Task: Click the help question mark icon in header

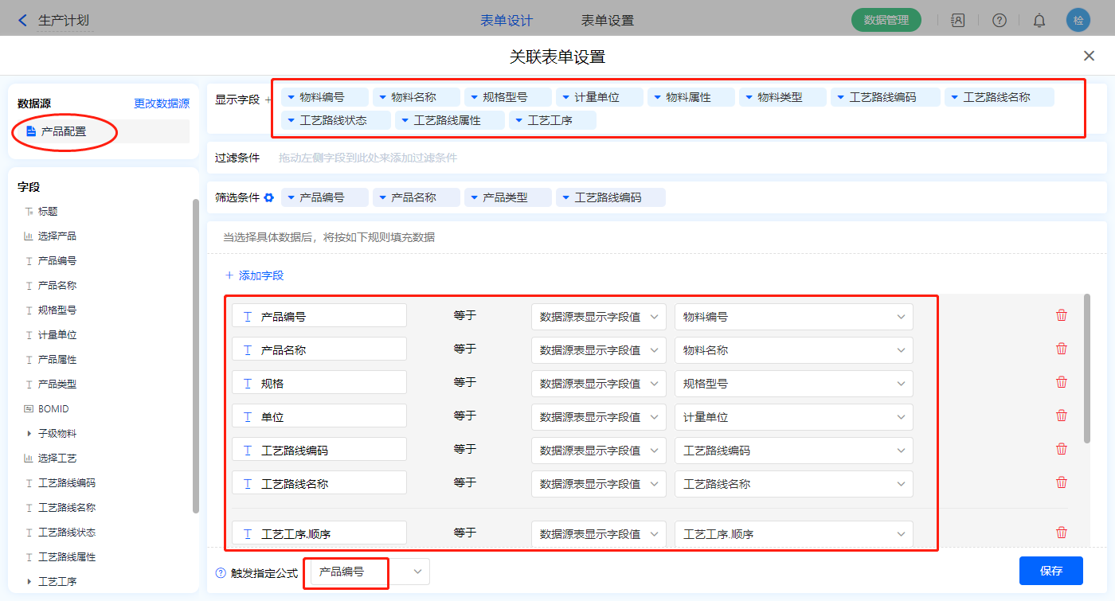Action: pyautogui.click(x=999, y=21)
